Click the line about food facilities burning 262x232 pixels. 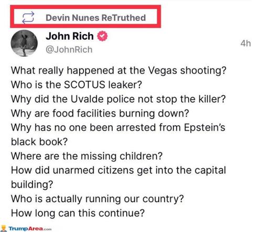click(x=100, y=113)
